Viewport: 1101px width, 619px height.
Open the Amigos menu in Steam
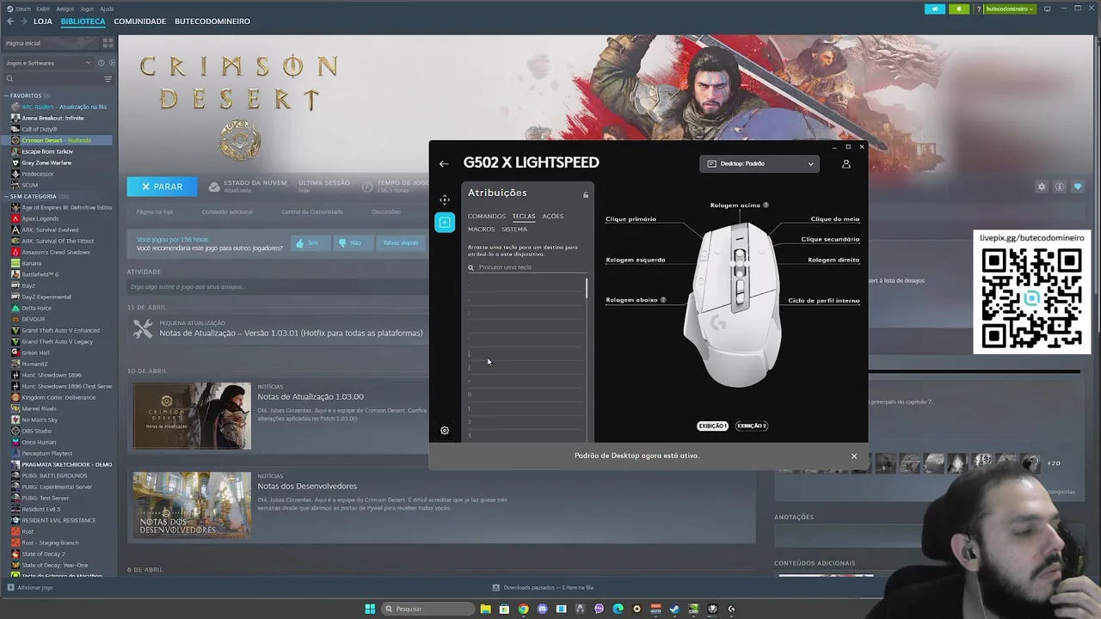click(65, 9)
